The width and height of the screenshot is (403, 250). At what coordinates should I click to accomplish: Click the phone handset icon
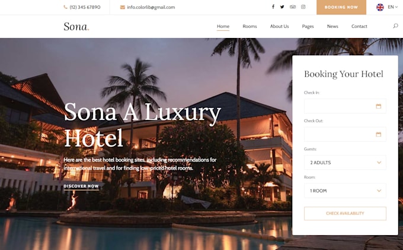pyautogui.click(x=65, y=7)
